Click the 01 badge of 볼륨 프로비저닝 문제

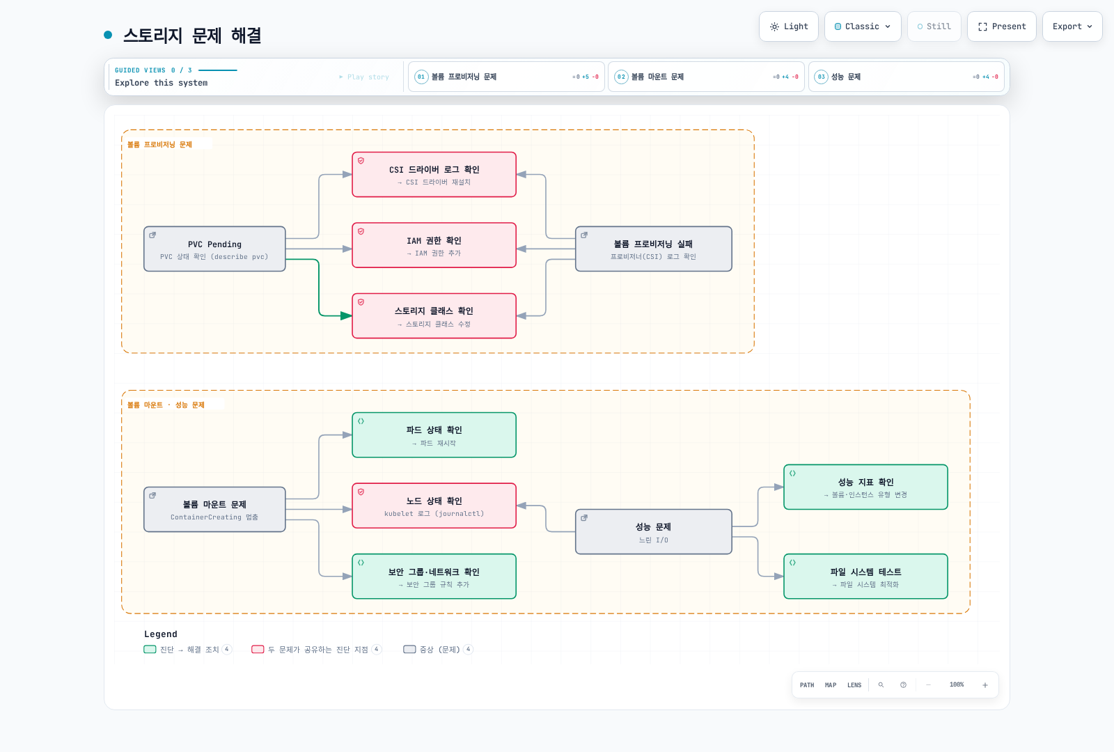coord(421,77)
